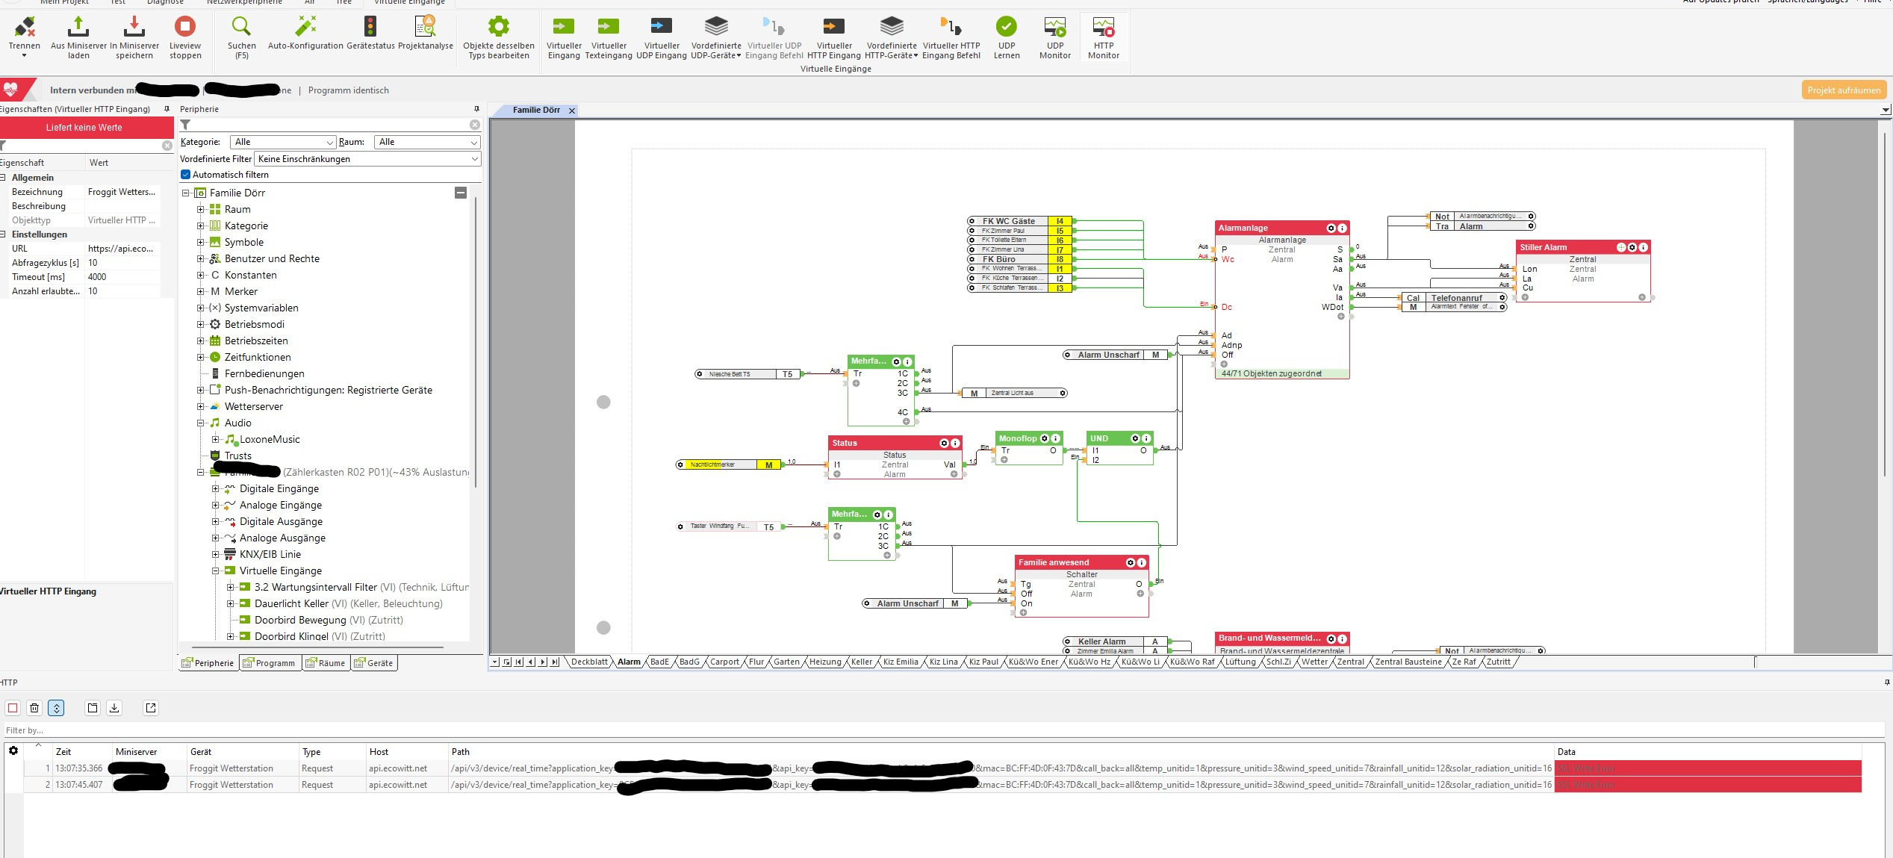Click Projekt aufräumen button

1844,90
